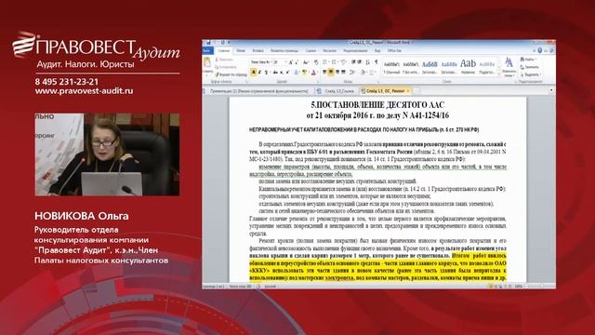Image resolution: width=595 pixels, height=335 pixels.
Task: Click Change Styles (Изменить стили) button
Action: [x=509, y=67]
